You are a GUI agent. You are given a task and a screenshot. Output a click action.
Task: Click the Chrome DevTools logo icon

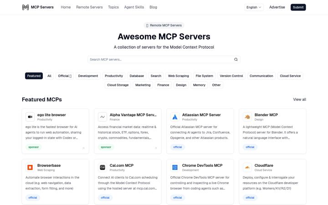174,167
